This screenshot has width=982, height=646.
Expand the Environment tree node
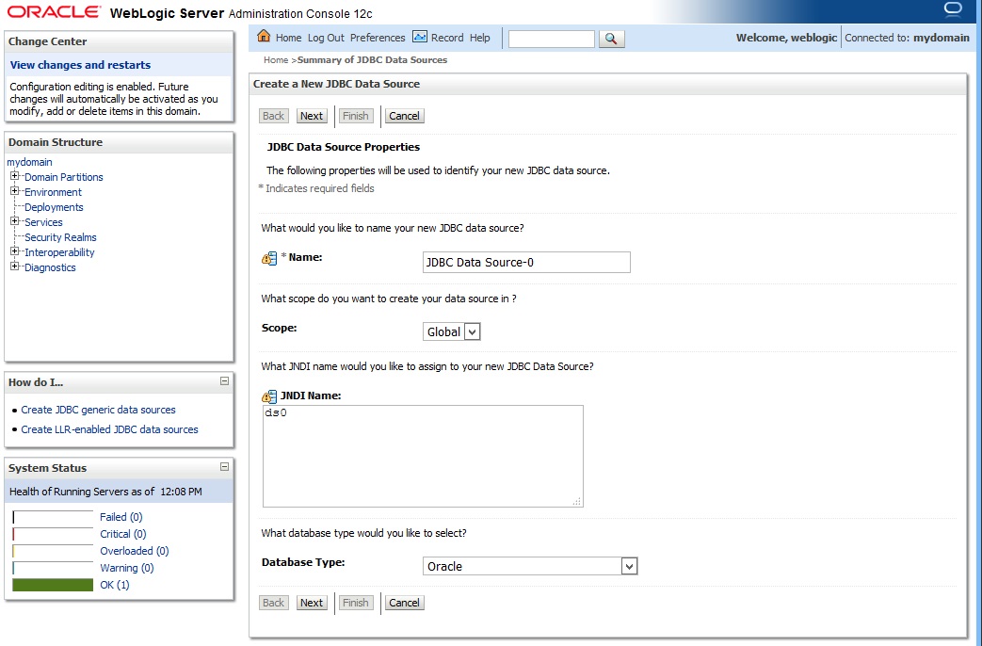pyautogui.click(x=15, y=191)
